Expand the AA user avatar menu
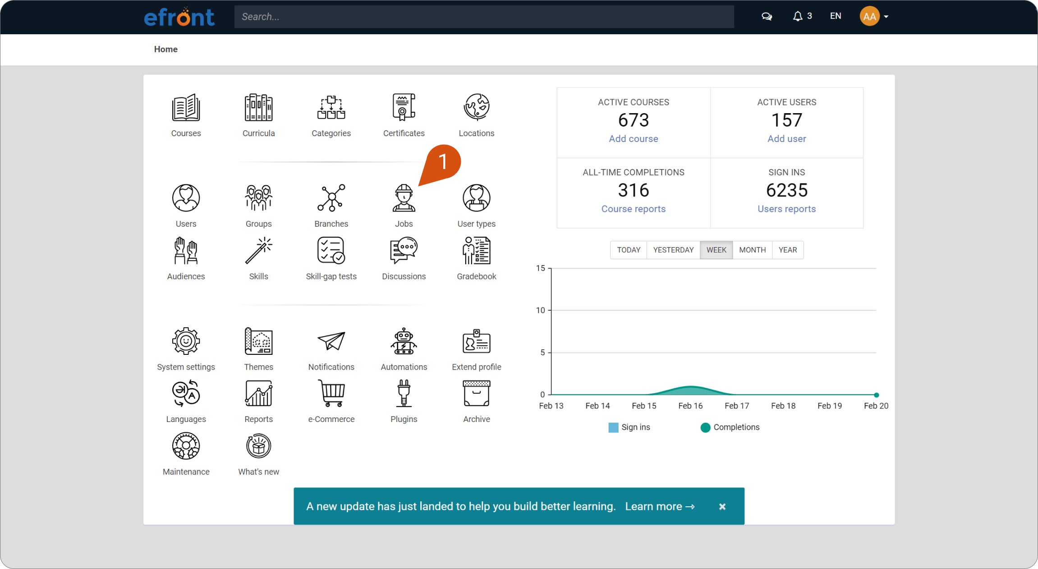Image resolution: width=1038 pixels, height=569 pixels. click(x=873, y=16)
